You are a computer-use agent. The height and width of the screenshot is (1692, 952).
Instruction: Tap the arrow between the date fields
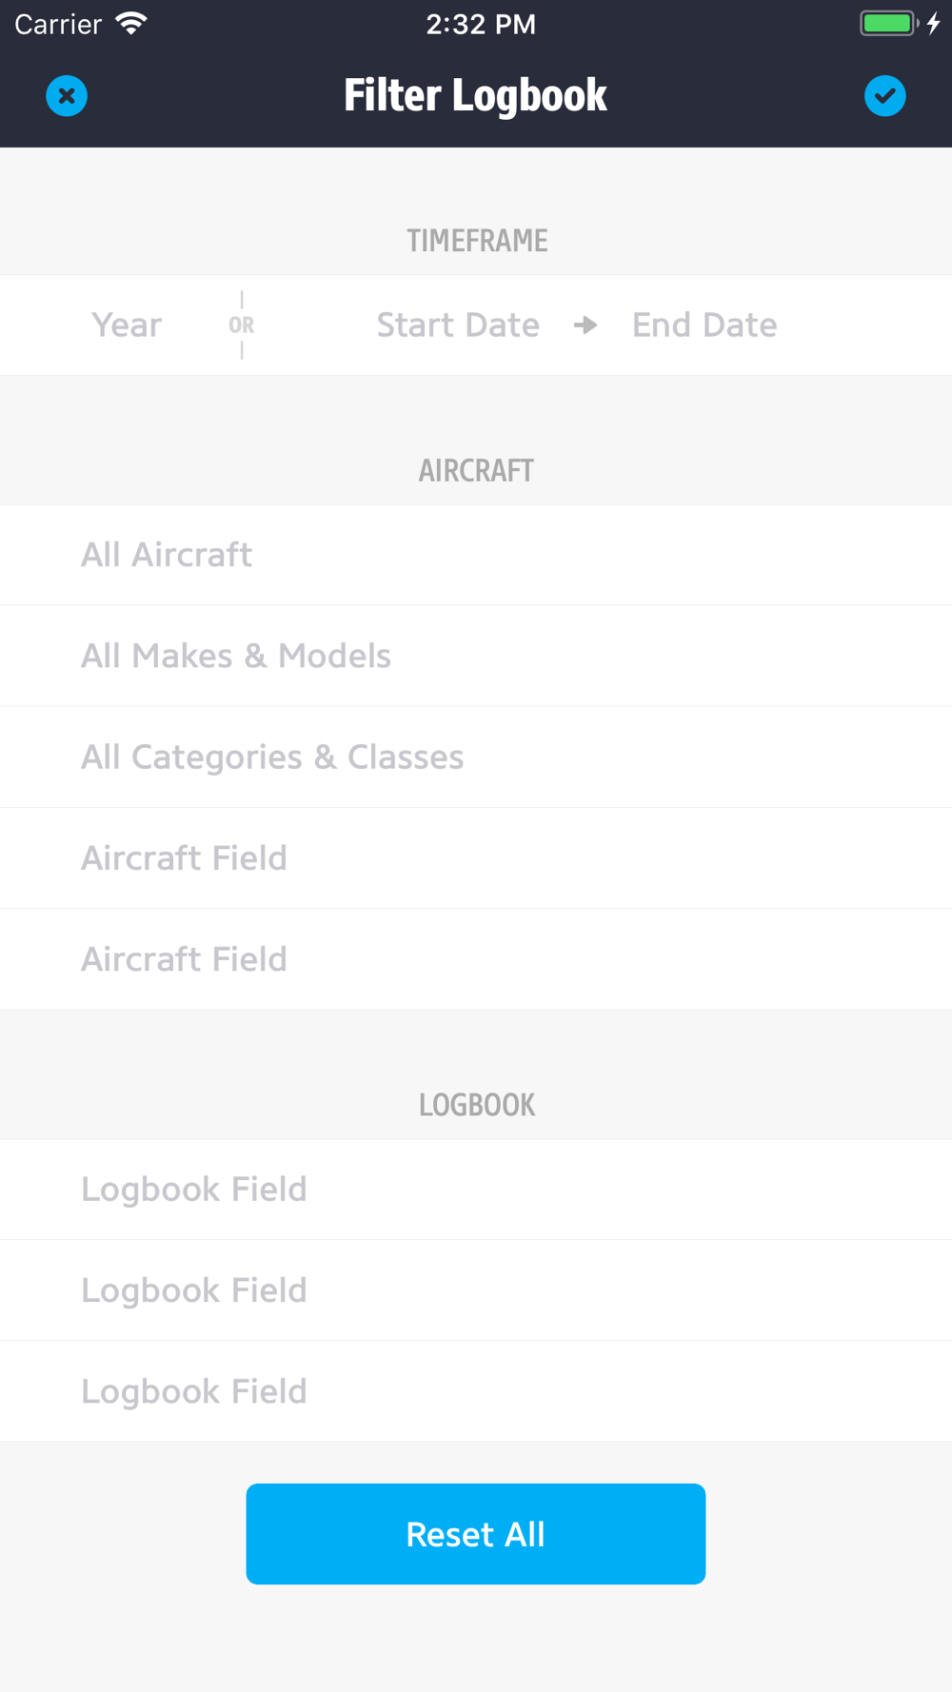(585, 325)
